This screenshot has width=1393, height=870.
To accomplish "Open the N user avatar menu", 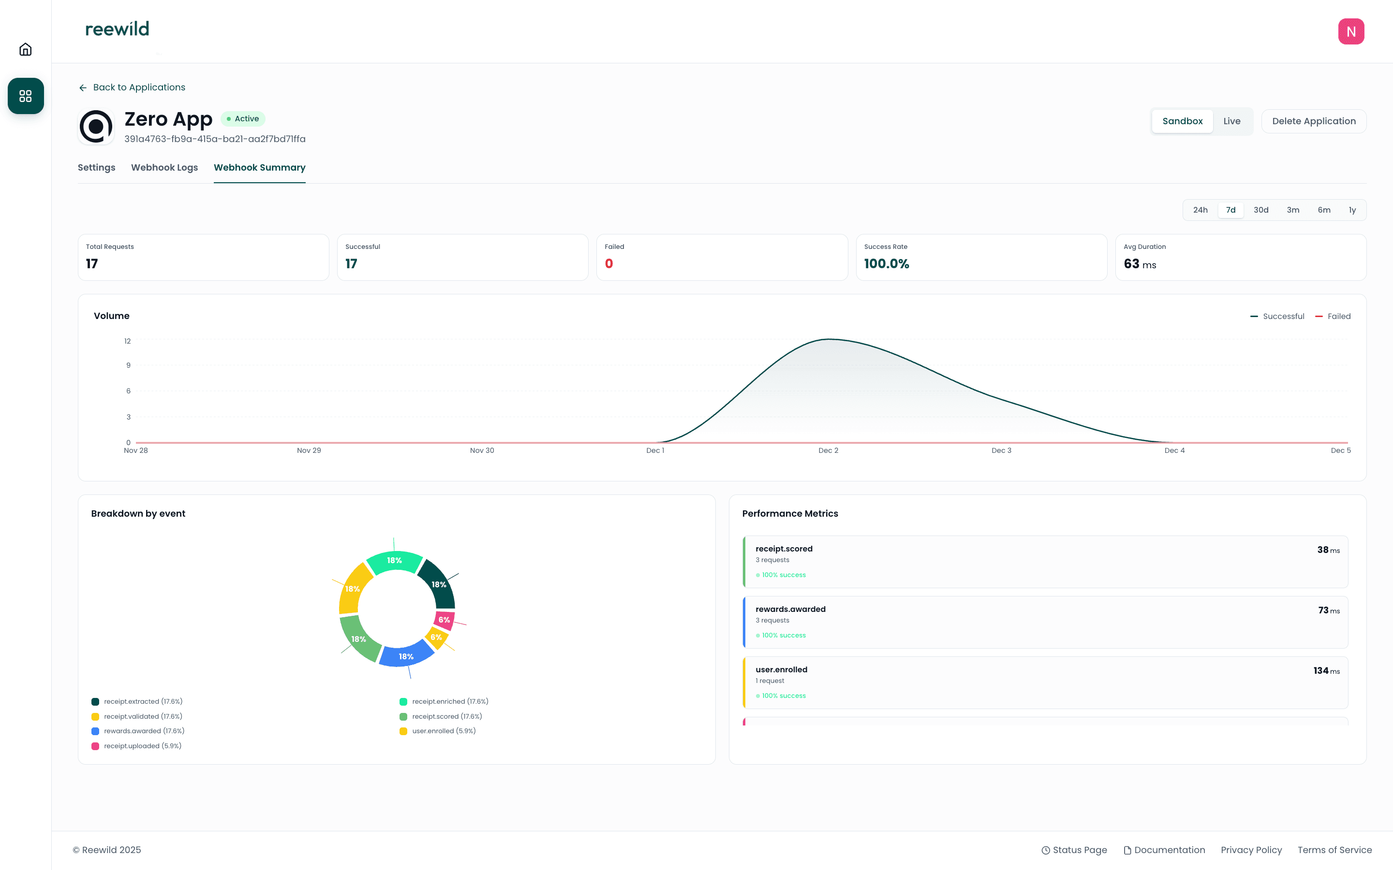I will coord(1351,31).
